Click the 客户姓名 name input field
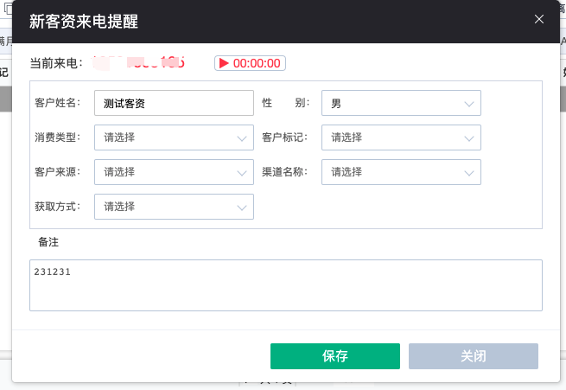The height and width of the screenshot is (390, 566). click(x=174, y=103)
